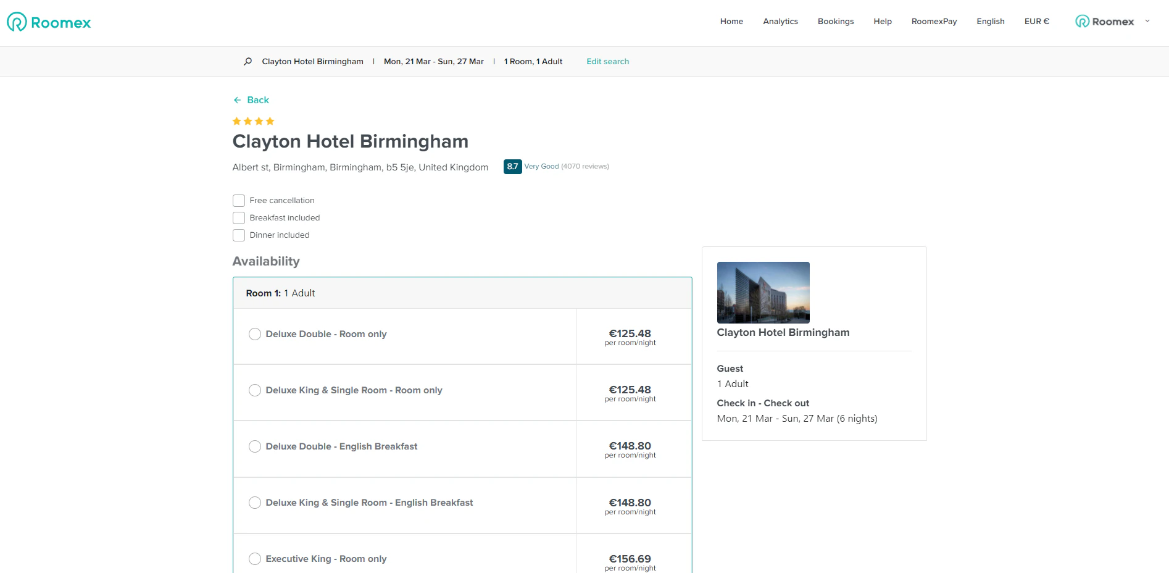1169x573 pixels.
Task: Select Executive King - Room only rate
Action: (255, 559)
